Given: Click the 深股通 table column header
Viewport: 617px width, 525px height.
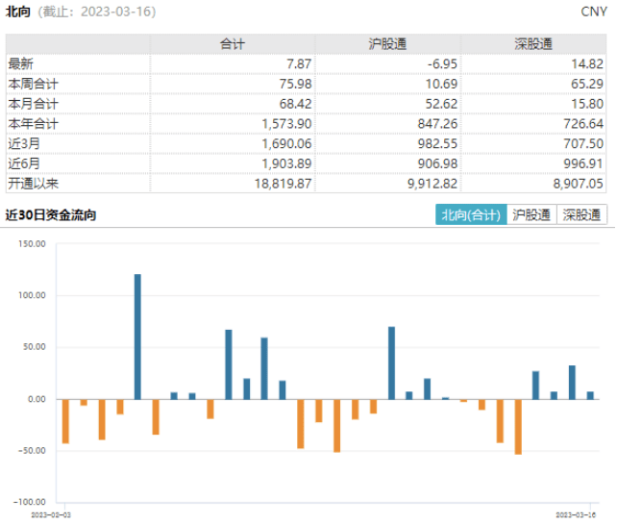Looking at the screenshot, I should [533, 44].
